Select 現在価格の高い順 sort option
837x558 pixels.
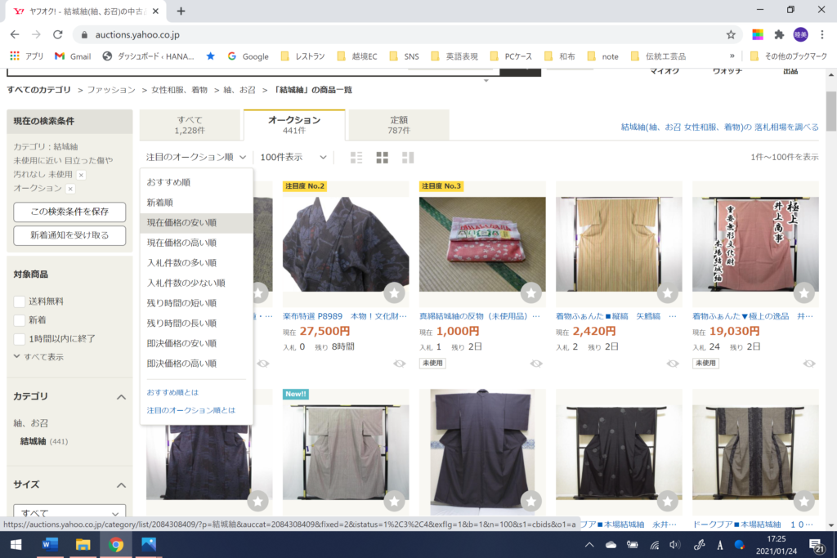pyautogui.click(x=196, y=243)
